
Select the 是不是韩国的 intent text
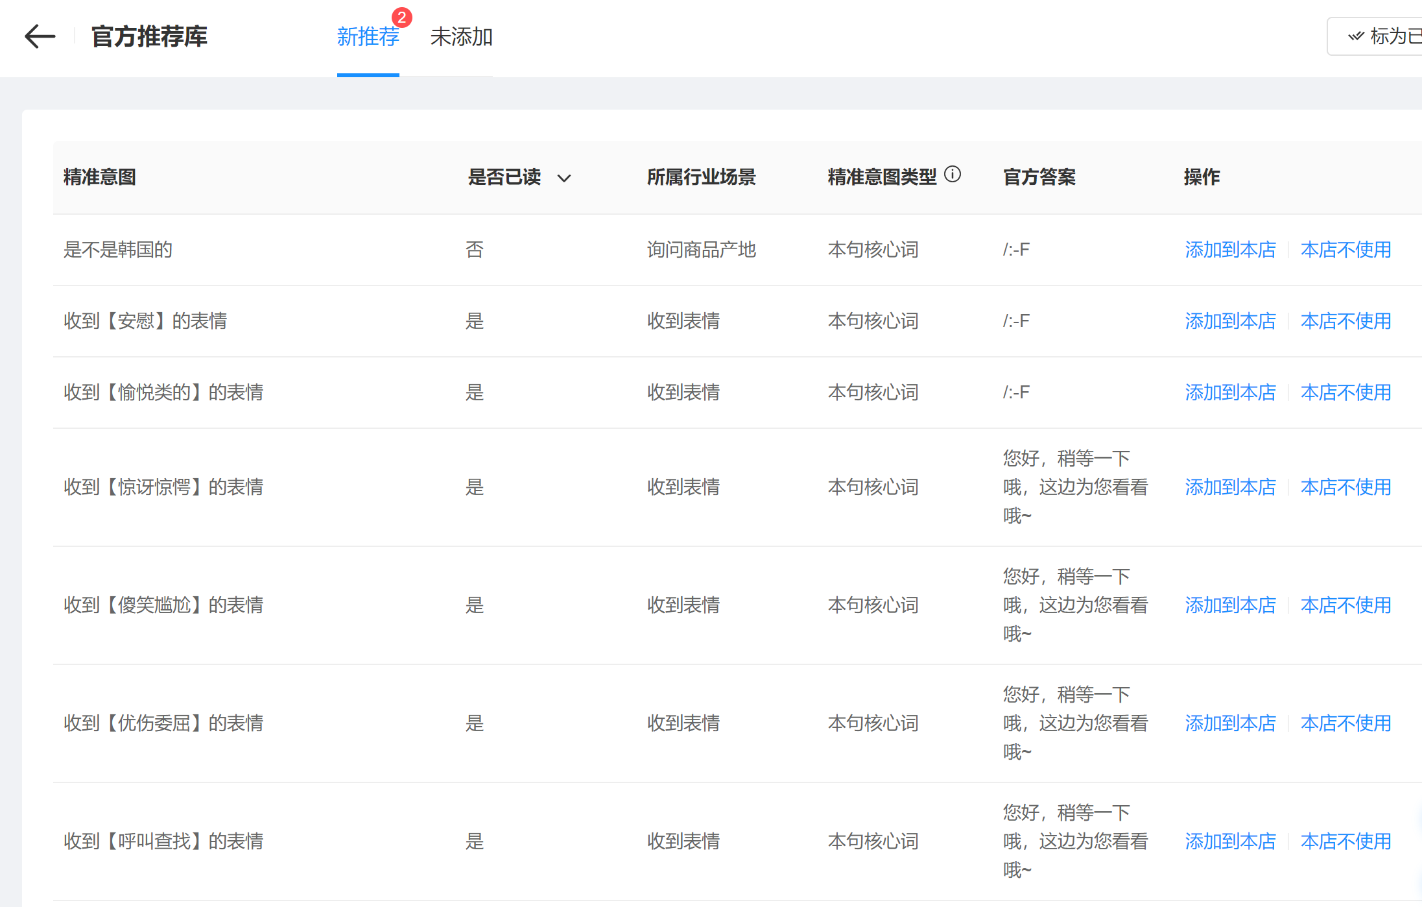coord(118,250)
